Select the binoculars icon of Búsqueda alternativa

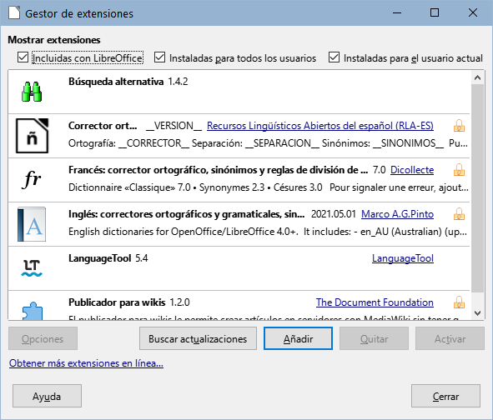tap(32, 92)
